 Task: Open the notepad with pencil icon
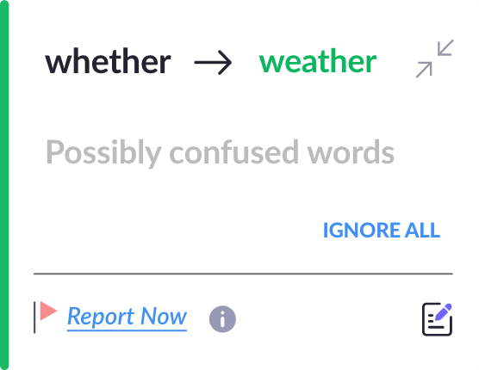coord(437,319)
